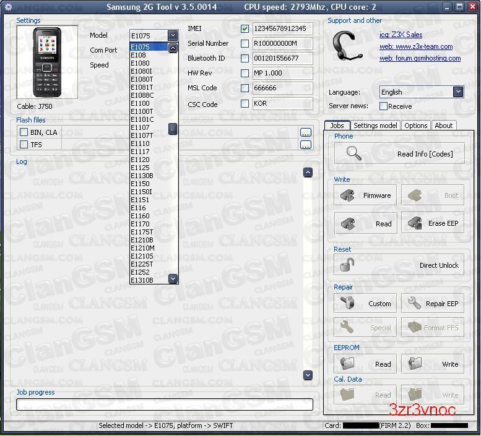Viewport: 481px width, 436px height.
Task: Select E1107 from model list
Action: (149, 127)
